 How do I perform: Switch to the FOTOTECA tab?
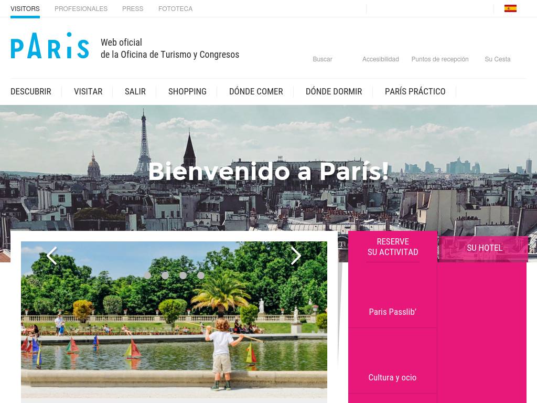[x=175, y=9]
